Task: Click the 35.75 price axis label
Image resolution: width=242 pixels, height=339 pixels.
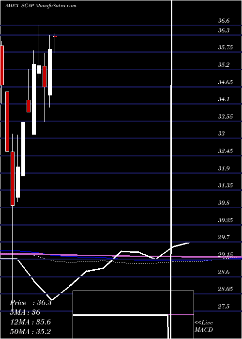Action: 226,47
